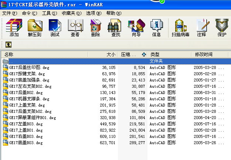The image size is (231, 160).
Task: Click the icon of GE17左右支架B02.dwg
Action: (x=6, y=86)
